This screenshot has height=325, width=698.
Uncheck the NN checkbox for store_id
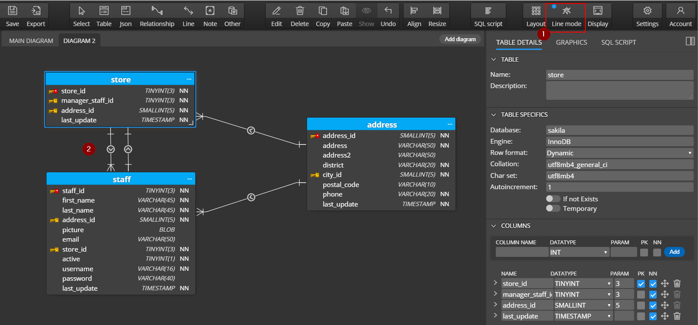click(x=653, y=284)
